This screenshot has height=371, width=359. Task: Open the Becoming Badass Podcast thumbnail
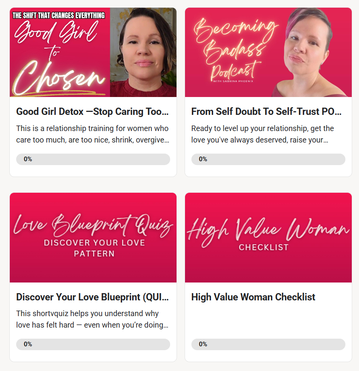point(268,52)
